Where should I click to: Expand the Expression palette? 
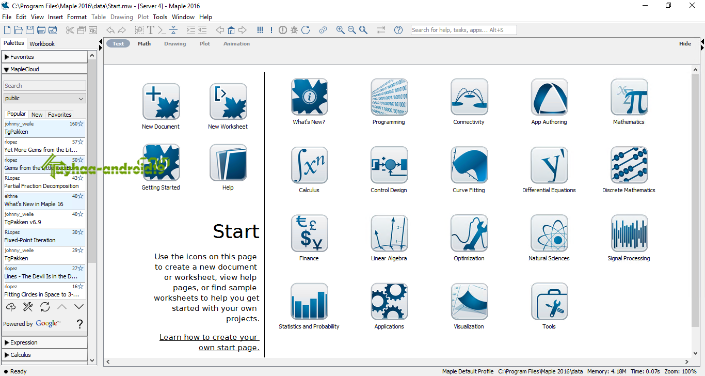(44, 342)
